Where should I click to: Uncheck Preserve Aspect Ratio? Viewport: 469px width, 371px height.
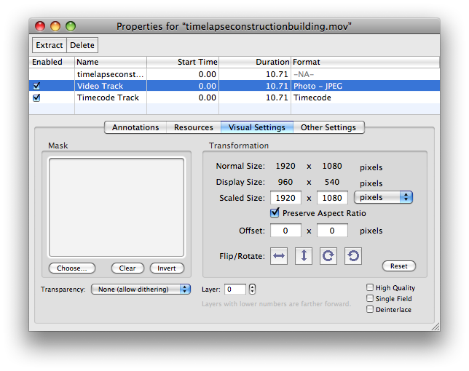click(x=275, y=213)
